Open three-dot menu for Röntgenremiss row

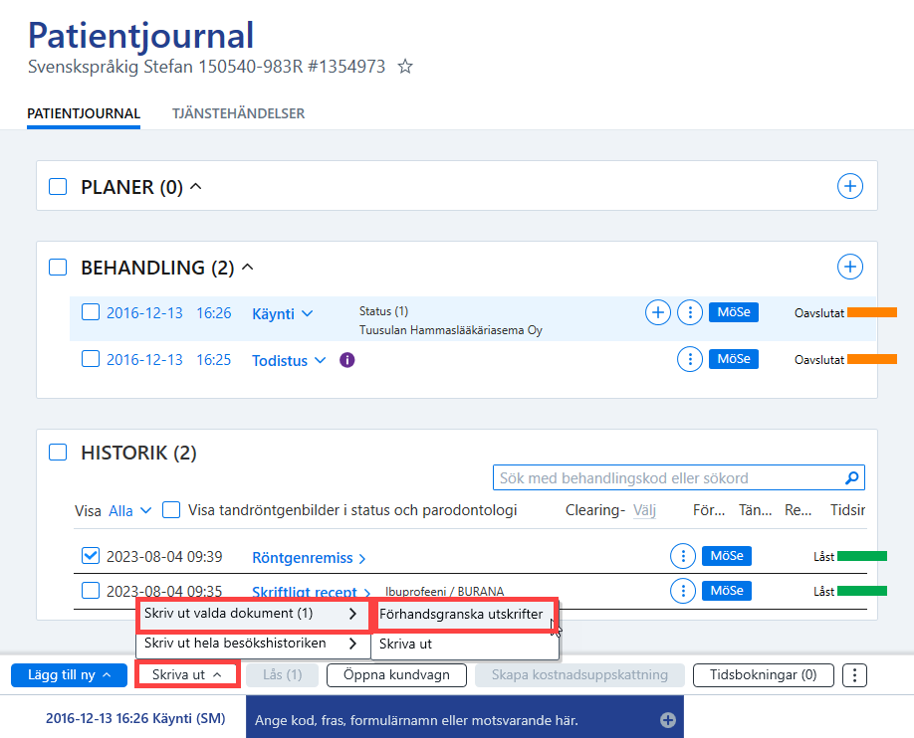[683, 556]
